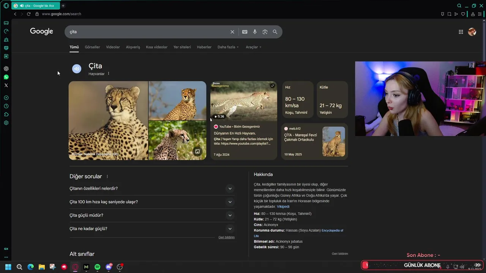Screen dimensions: 486x273
Task: Search by image with the Lens icon
Action: pos(265,32)
